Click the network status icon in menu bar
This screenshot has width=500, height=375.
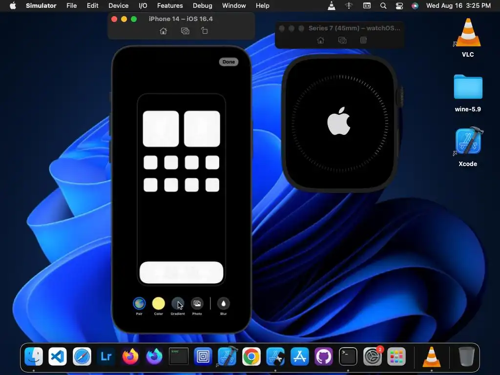coord(349,6)
